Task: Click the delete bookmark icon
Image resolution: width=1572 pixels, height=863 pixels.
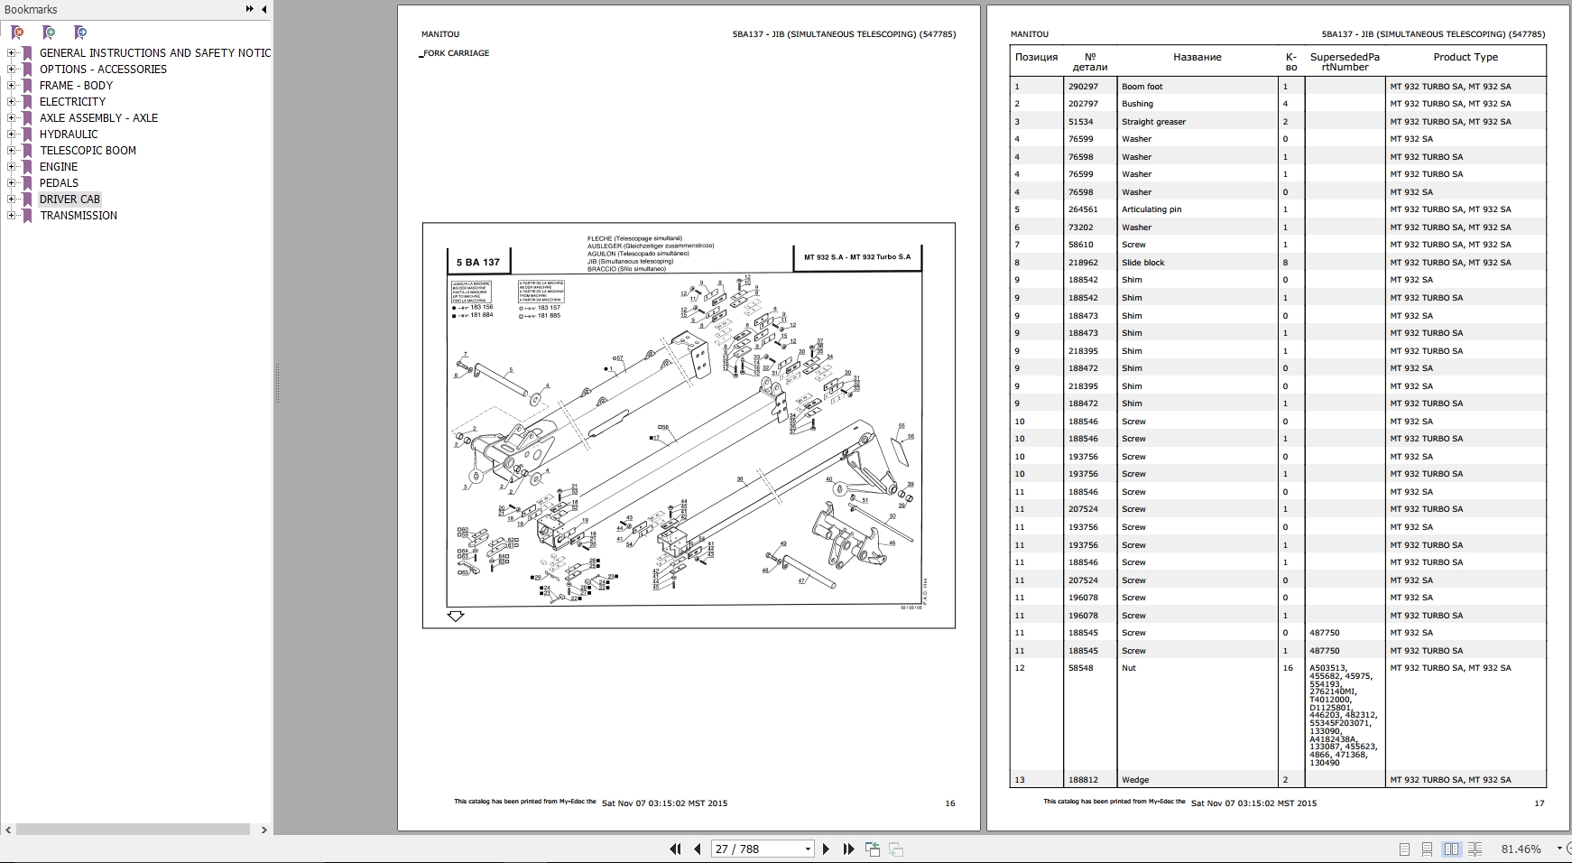Action: tap(17, 32)
